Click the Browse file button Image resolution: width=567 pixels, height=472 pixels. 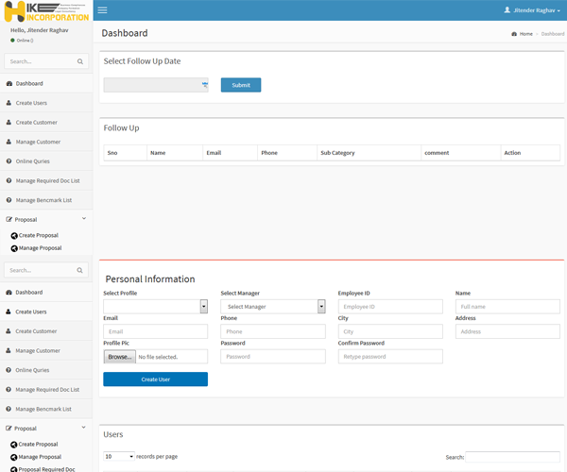tap(120, 357)
